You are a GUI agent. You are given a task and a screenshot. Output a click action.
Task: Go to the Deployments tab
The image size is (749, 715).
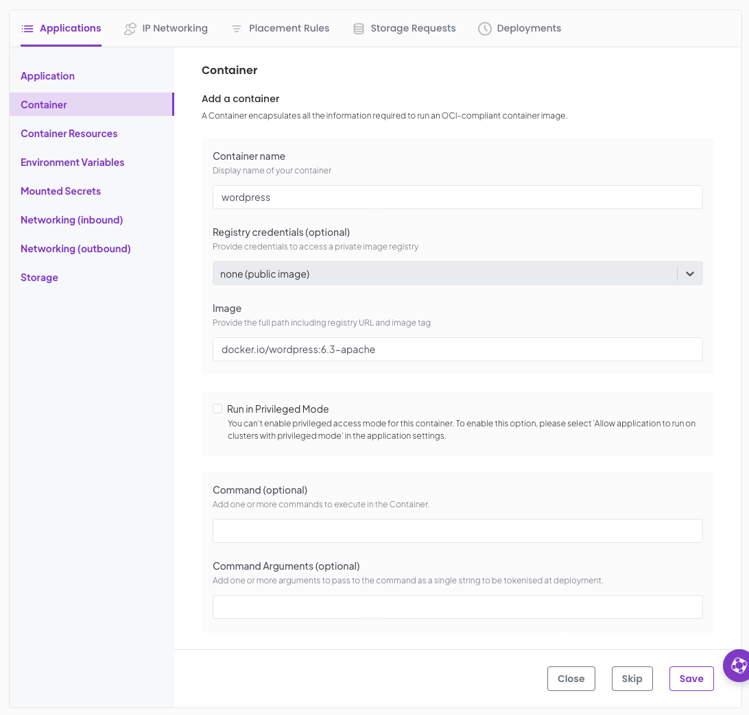tap(520, 29)
